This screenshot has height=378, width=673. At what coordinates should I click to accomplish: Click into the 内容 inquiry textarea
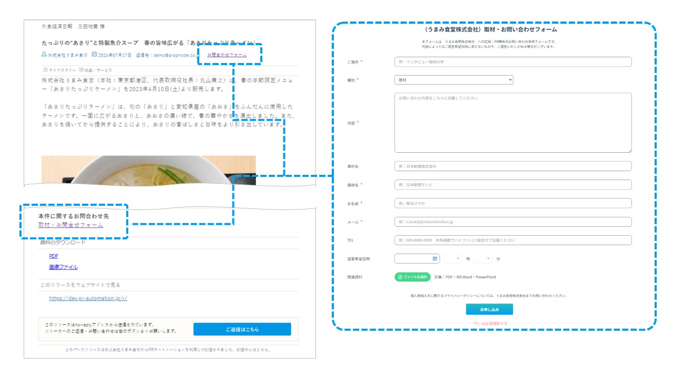tap(513, 123)
